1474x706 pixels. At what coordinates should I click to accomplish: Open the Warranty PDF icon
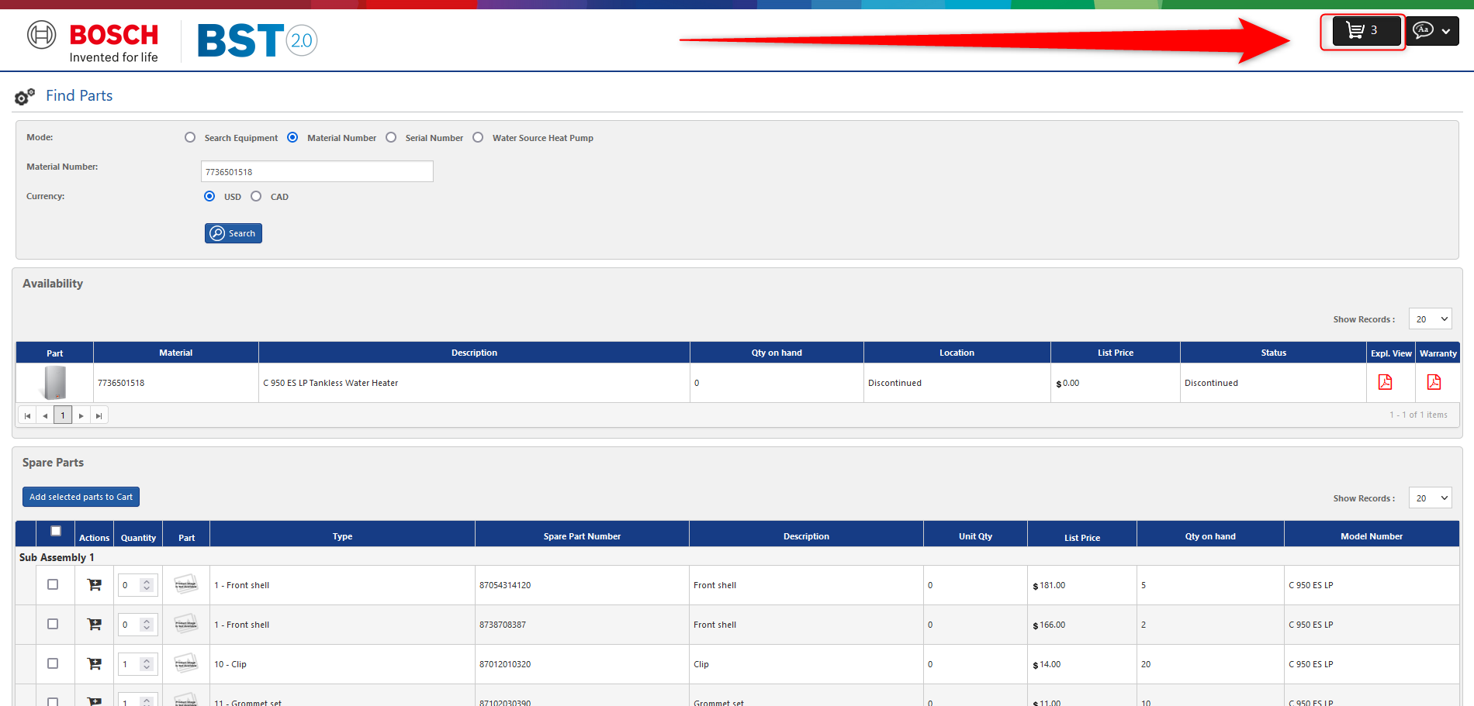(x=1434, y=382)
